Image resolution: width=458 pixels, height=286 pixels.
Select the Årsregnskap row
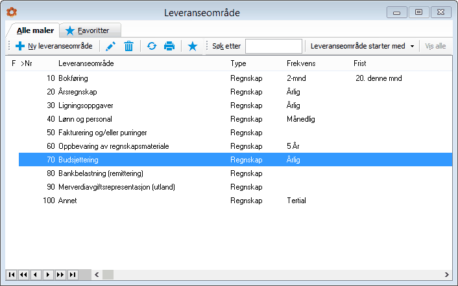click(x=235, y=92)
